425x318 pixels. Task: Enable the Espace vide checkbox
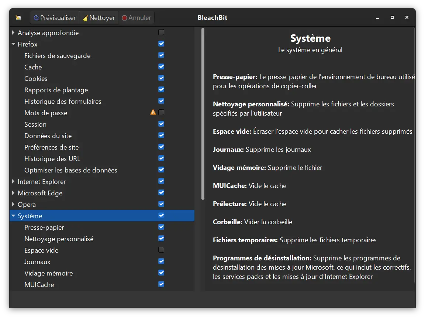point(161,250)
